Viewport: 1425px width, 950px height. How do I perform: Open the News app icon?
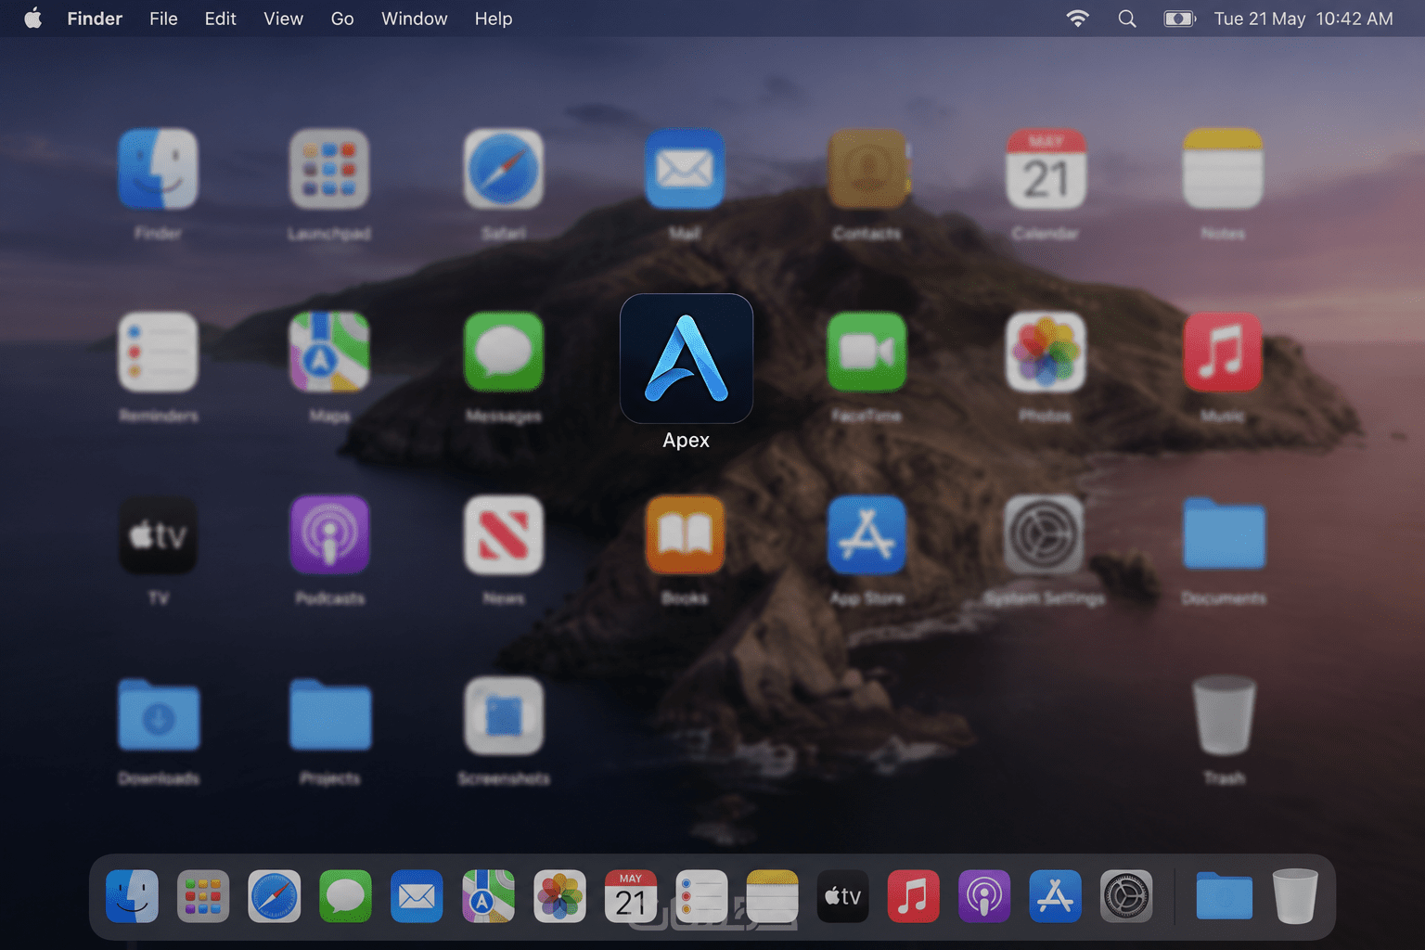point(504,534)
